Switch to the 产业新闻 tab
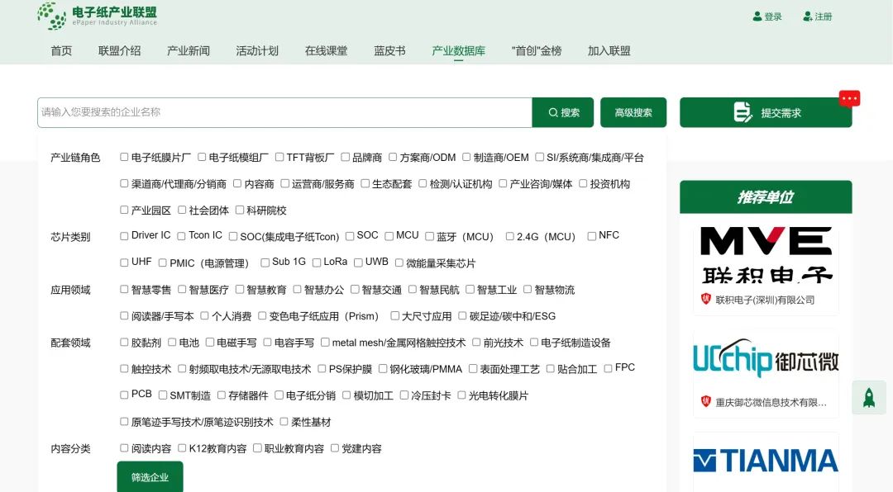Screen dimensions: 893x492 coord(186,50)
